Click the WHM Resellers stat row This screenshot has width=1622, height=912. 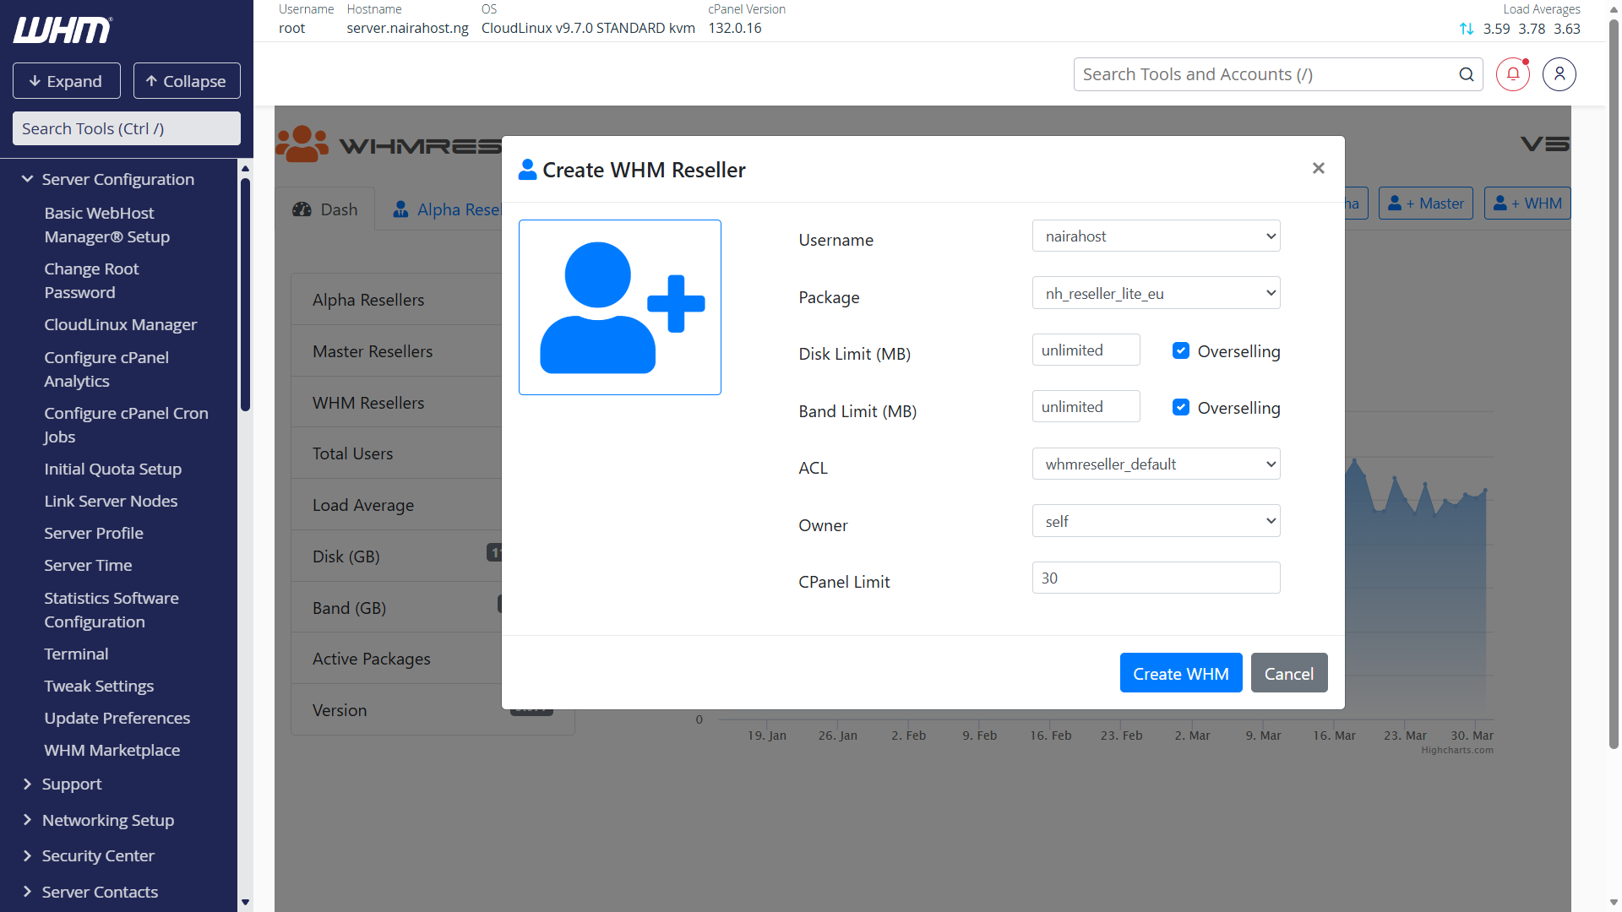click(397, 402)
